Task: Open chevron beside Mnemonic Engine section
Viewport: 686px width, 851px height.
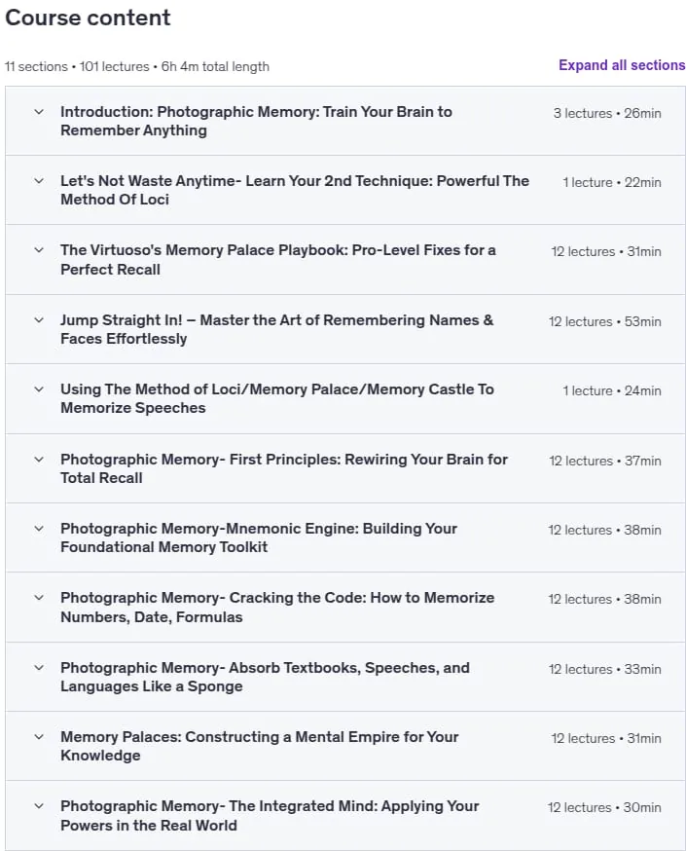Action: 39,528
